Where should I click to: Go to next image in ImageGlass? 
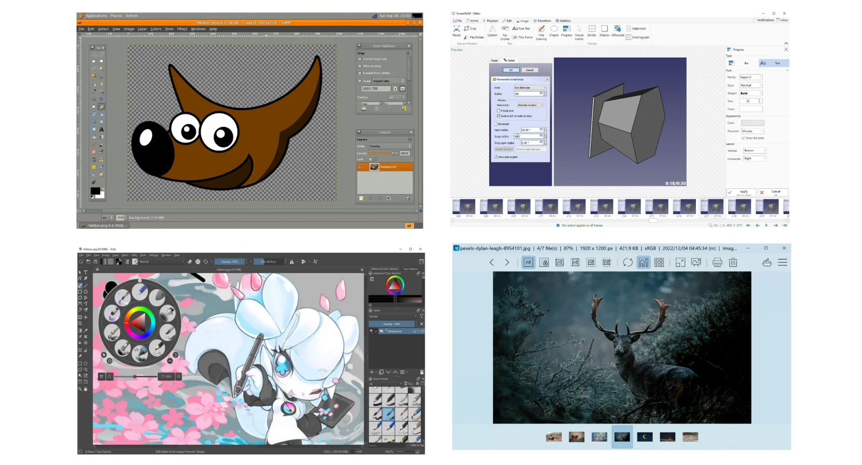pyautogui.click(x=507, y=262)
